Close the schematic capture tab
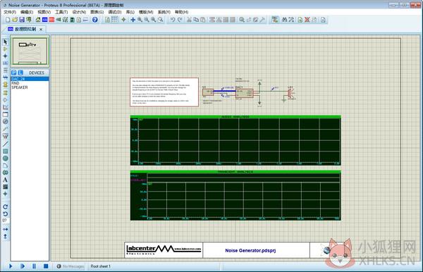423x272 pixels. (x=41, y=30)
